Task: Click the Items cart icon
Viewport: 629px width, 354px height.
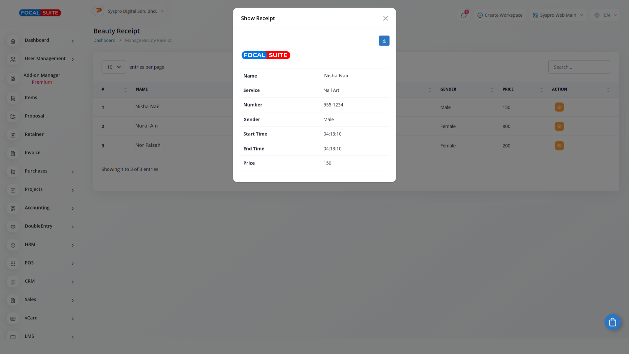Action: pos(13,98)
